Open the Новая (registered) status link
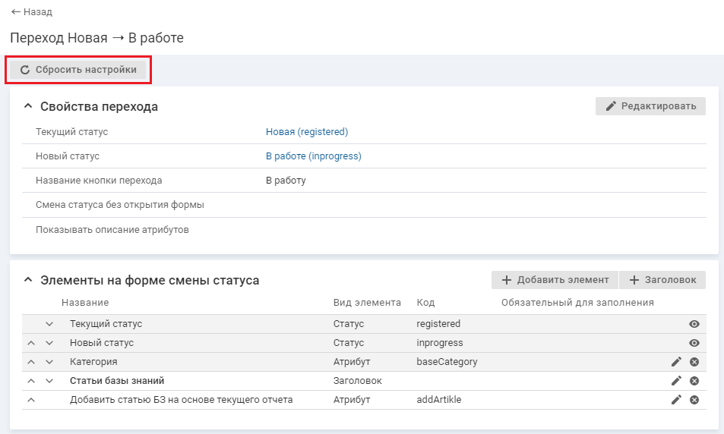The width and height of the screenshot is (724, 434). 306,132
